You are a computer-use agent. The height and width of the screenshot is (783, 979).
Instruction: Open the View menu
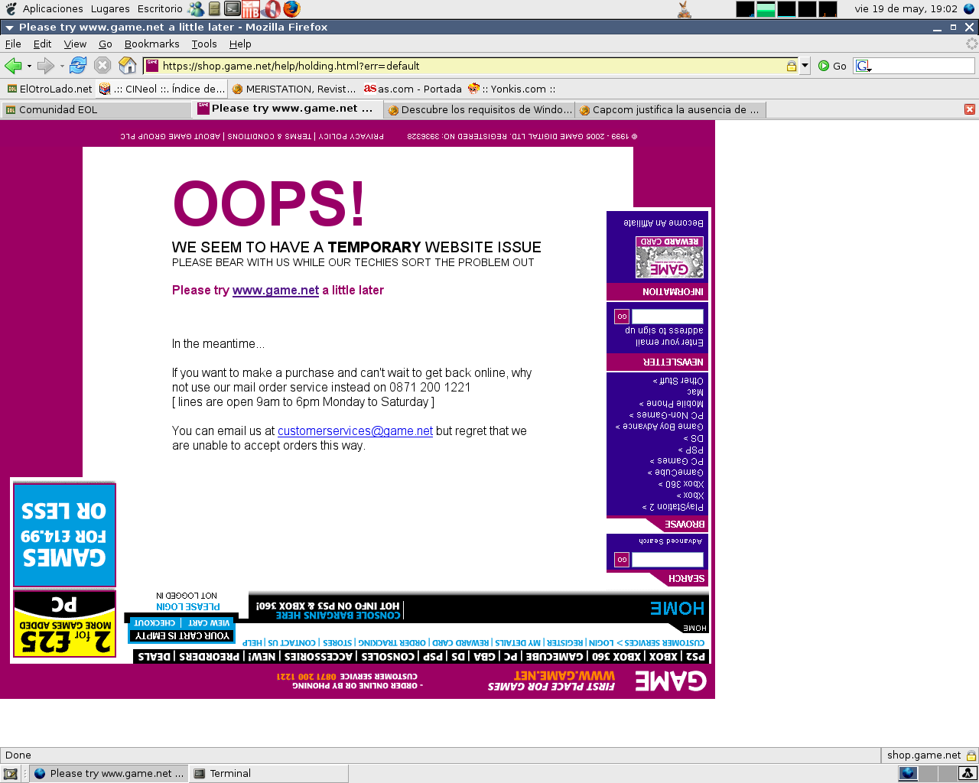[75, 44]
